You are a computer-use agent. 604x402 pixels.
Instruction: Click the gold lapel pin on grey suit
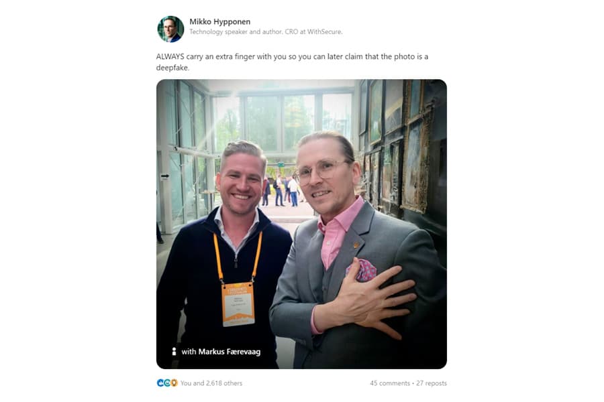point(356,245)
